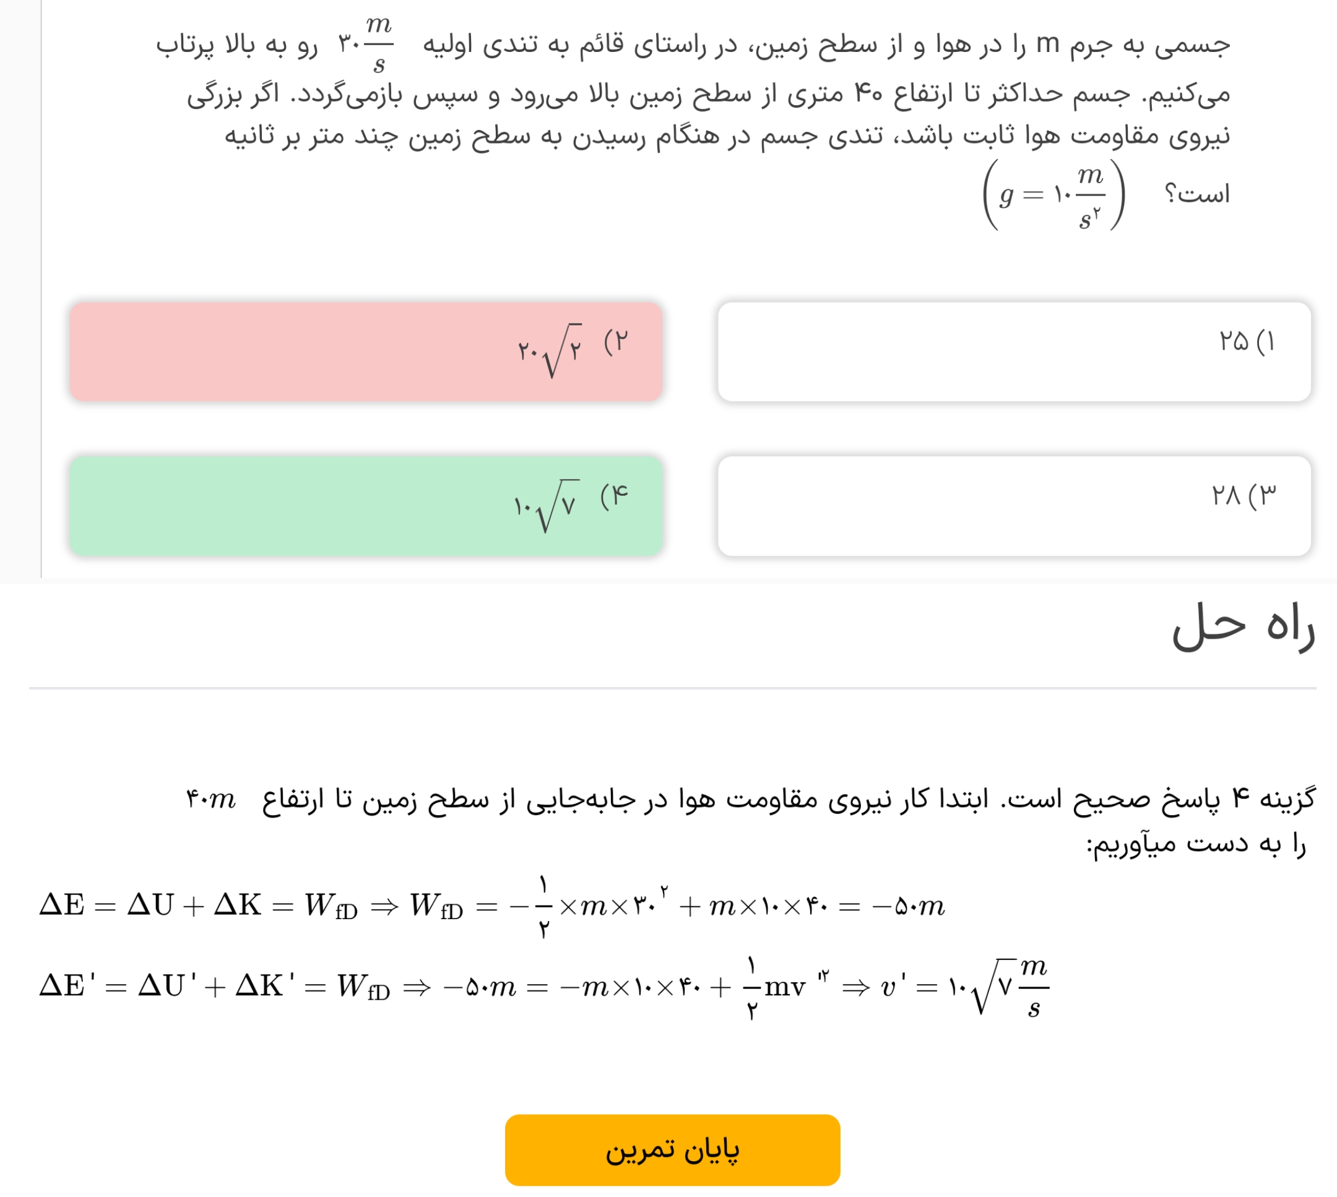
Task: Select answer option 1 with value ۲۵
Action: coord(1013,351)
